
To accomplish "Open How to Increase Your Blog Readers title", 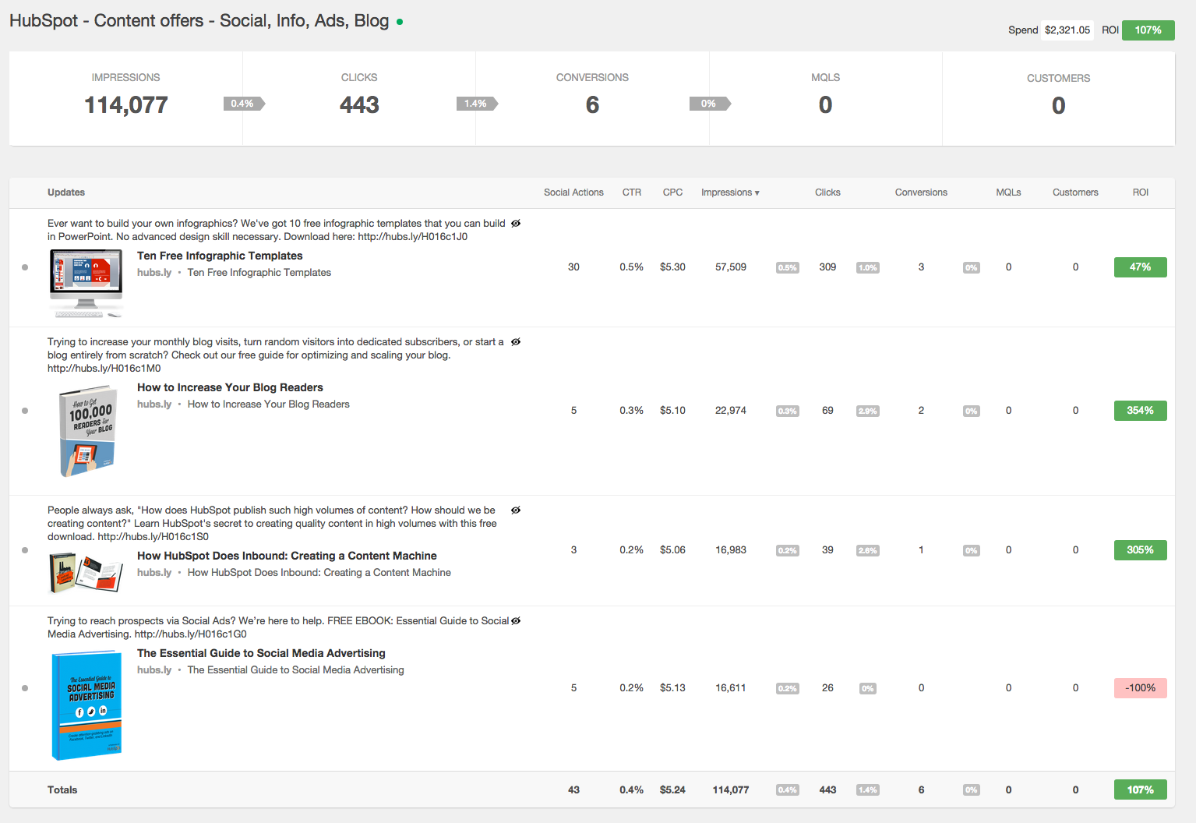I will (x=230, y=387).
